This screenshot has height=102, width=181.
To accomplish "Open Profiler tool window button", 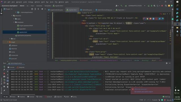I will 39,97.
